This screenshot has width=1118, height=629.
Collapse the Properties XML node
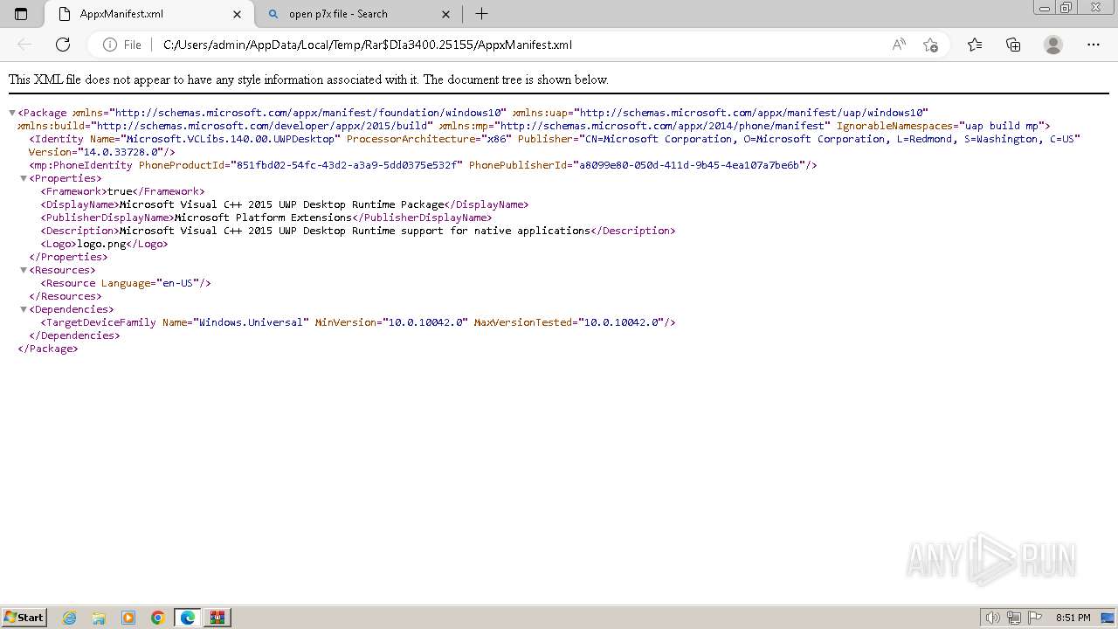pyautogui.click(x=24, y=178)
